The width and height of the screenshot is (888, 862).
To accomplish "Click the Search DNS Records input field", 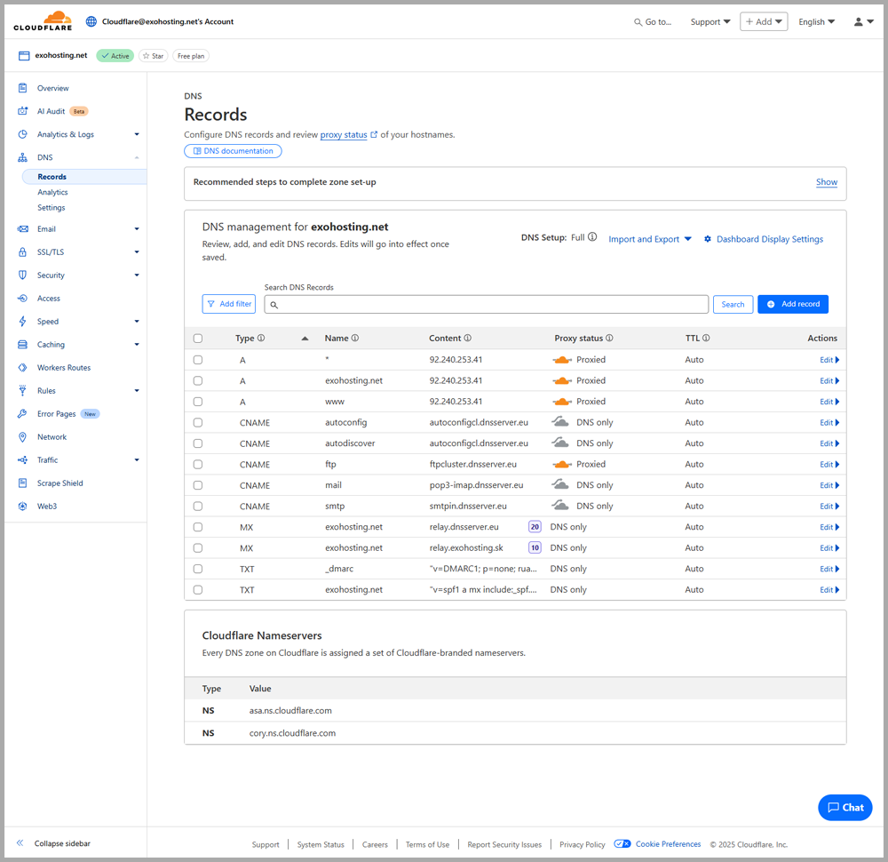I will tap(486, 304).
